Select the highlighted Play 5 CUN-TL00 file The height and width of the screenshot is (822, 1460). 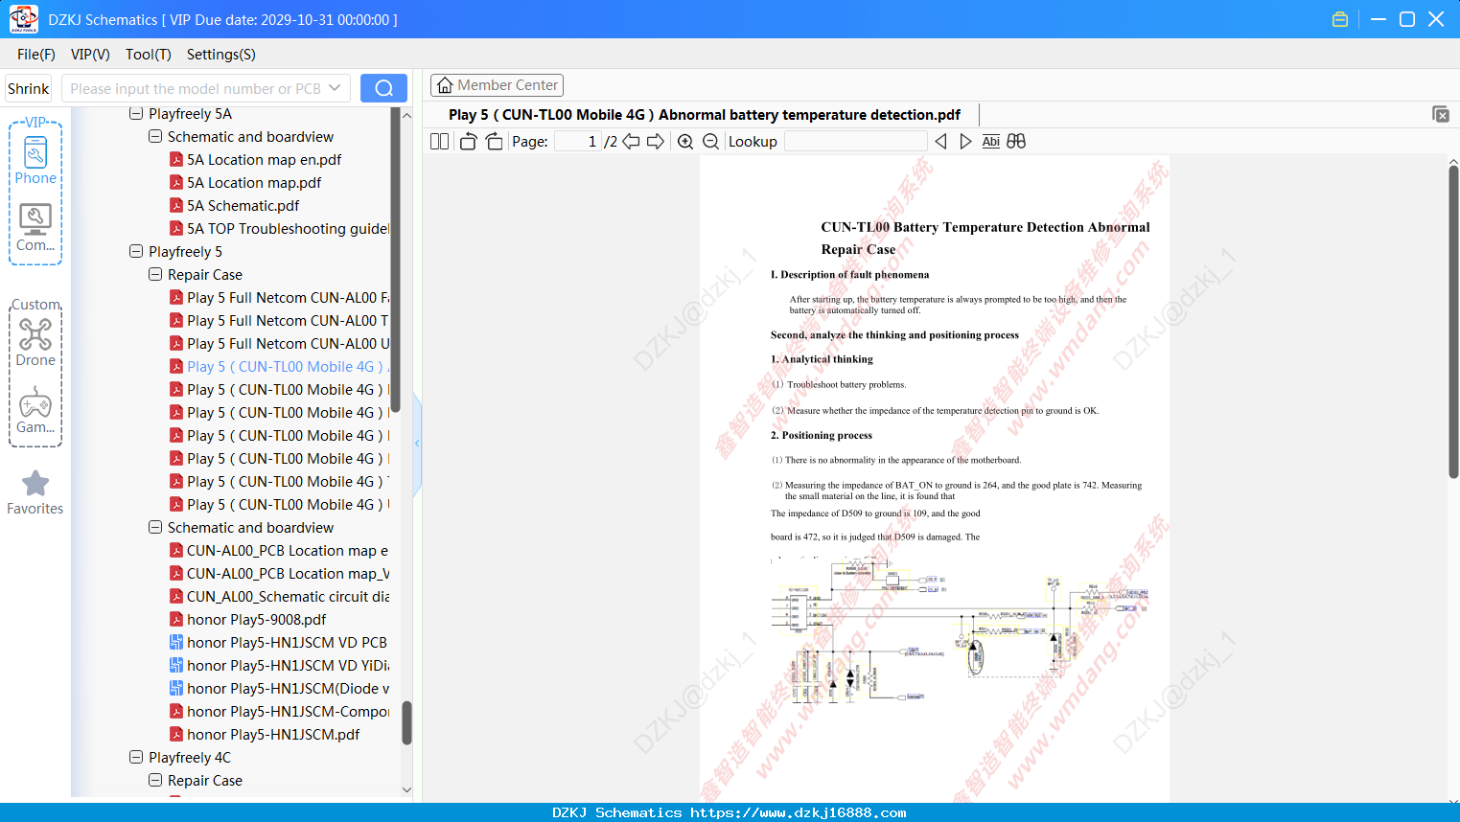pos(288,366)
